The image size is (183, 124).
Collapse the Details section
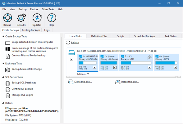(3, 103)
